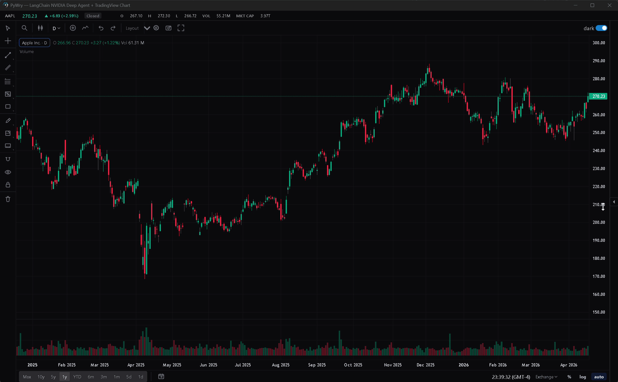Open the go-to-date calendar icon

[x=161, y=377]
